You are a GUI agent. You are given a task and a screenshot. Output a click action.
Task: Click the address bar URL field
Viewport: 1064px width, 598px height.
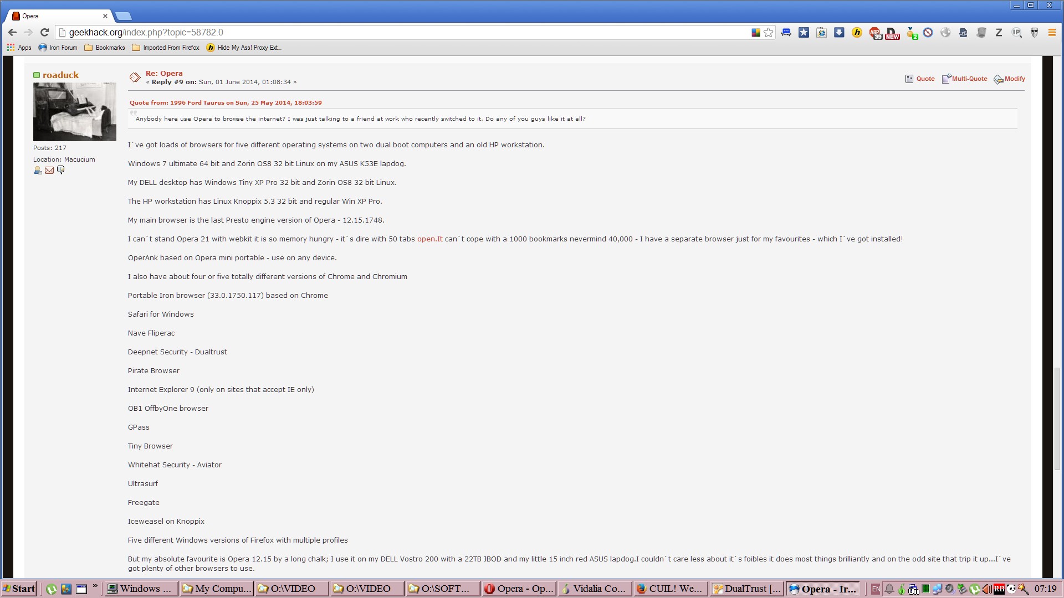[x=388, y=32]
